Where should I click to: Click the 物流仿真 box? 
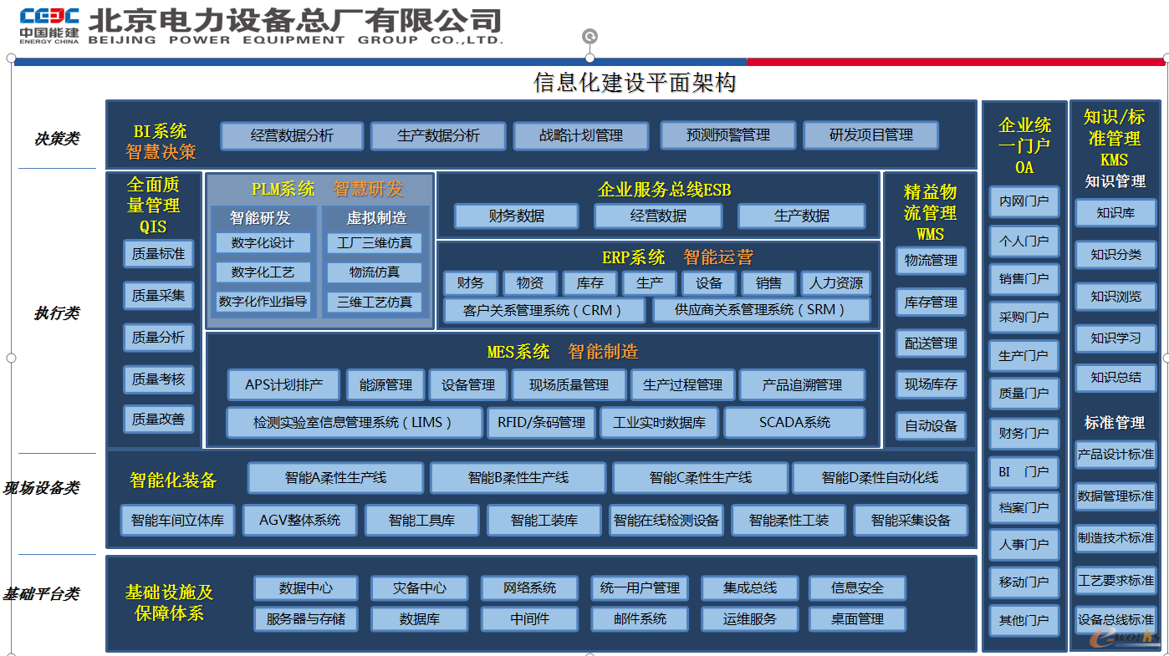[375, 272]
